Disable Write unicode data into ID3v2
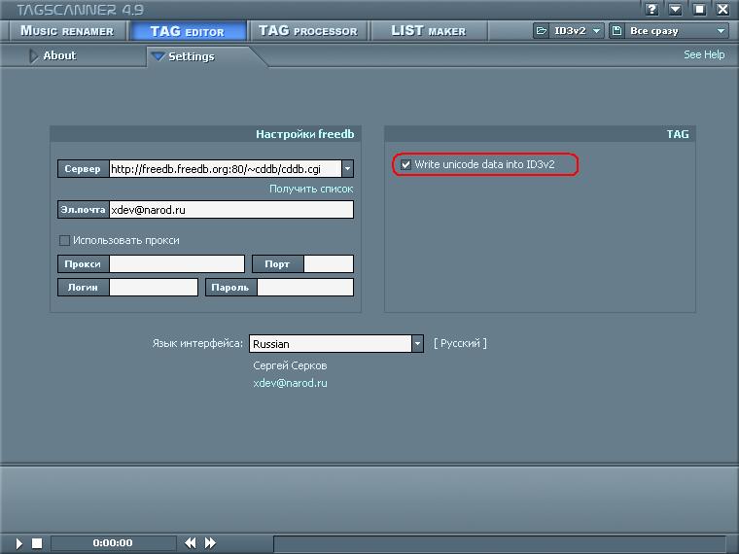Viewport: 739px width, 554px height. click(405, 164)
